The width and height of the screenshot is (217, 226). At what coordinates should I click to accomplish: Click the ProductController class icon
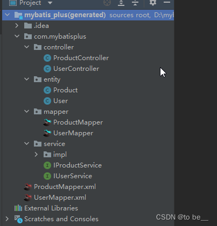point(47,58)
